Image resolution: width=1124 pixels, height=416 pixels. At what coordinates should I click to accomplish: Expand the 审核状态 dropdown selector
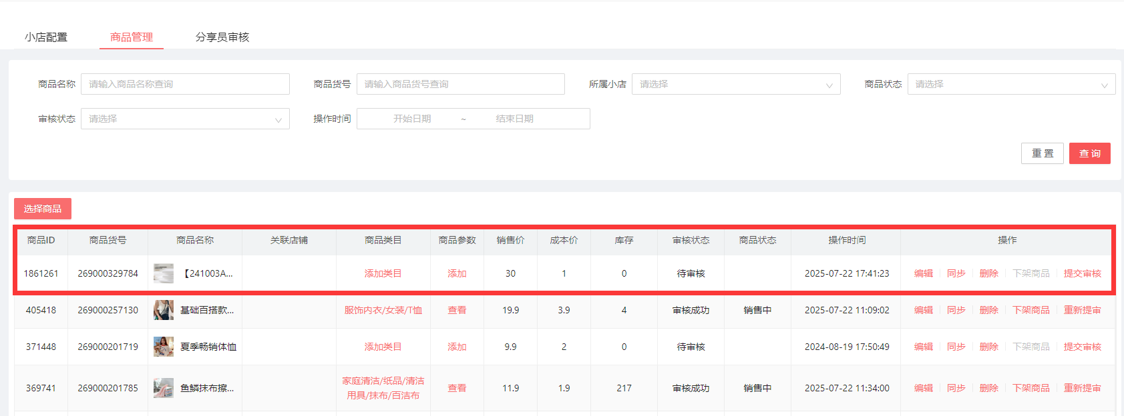click(x=185, y=119)
